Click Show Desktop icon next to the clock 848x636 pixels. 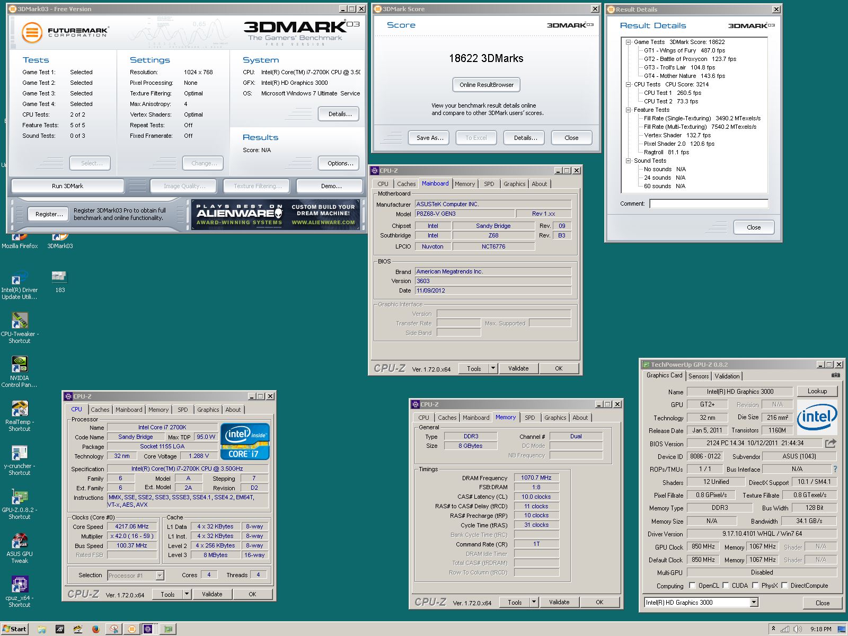tap(841, 629)
